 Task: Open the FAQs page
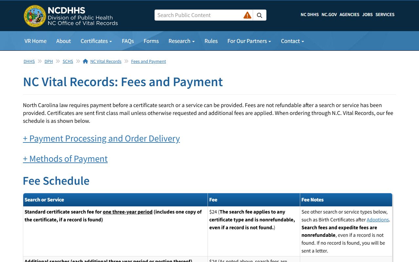(x=128, y=41)
